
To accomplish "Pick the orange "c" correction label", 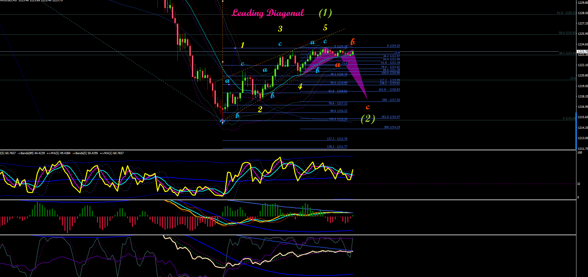I will [x=368, y=107].
